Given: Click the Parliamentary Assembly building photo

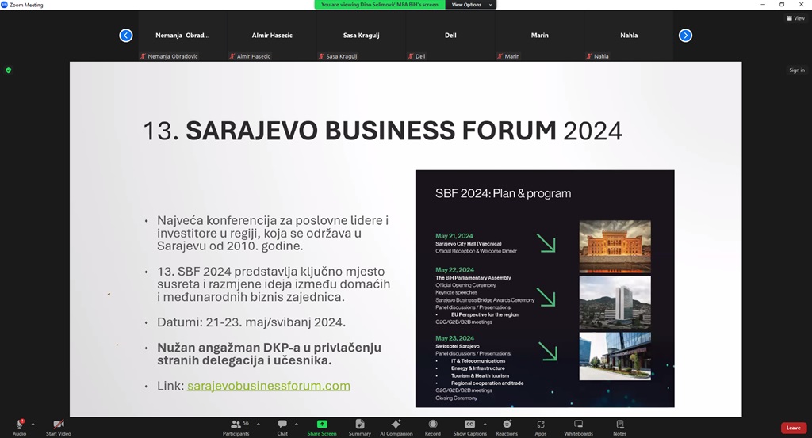Looking at the screenshot, I should [615, 303].
